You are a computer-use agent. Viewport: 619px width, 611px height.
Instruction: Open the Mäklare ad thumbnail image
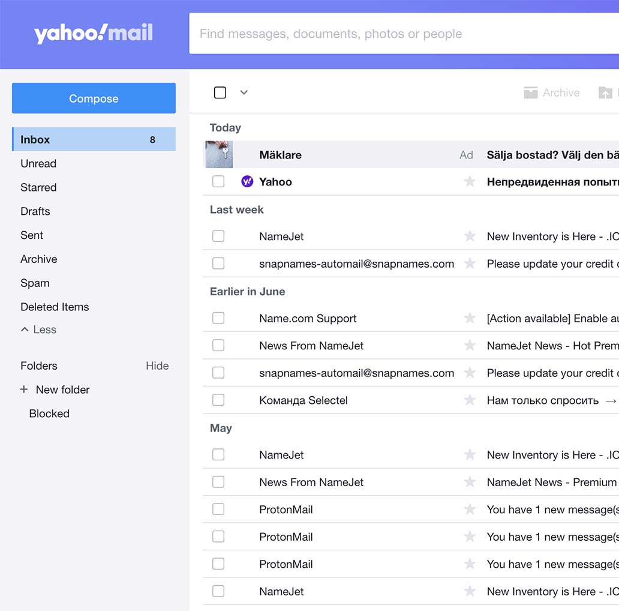(x=219, y=154)
